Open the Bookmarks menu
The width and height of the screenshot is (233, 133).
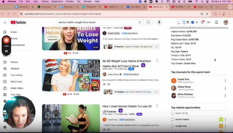point(57,1)
